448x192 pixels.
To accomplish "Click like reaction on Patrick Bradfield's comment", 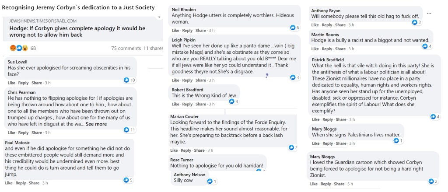I will (x=433, y=116).
